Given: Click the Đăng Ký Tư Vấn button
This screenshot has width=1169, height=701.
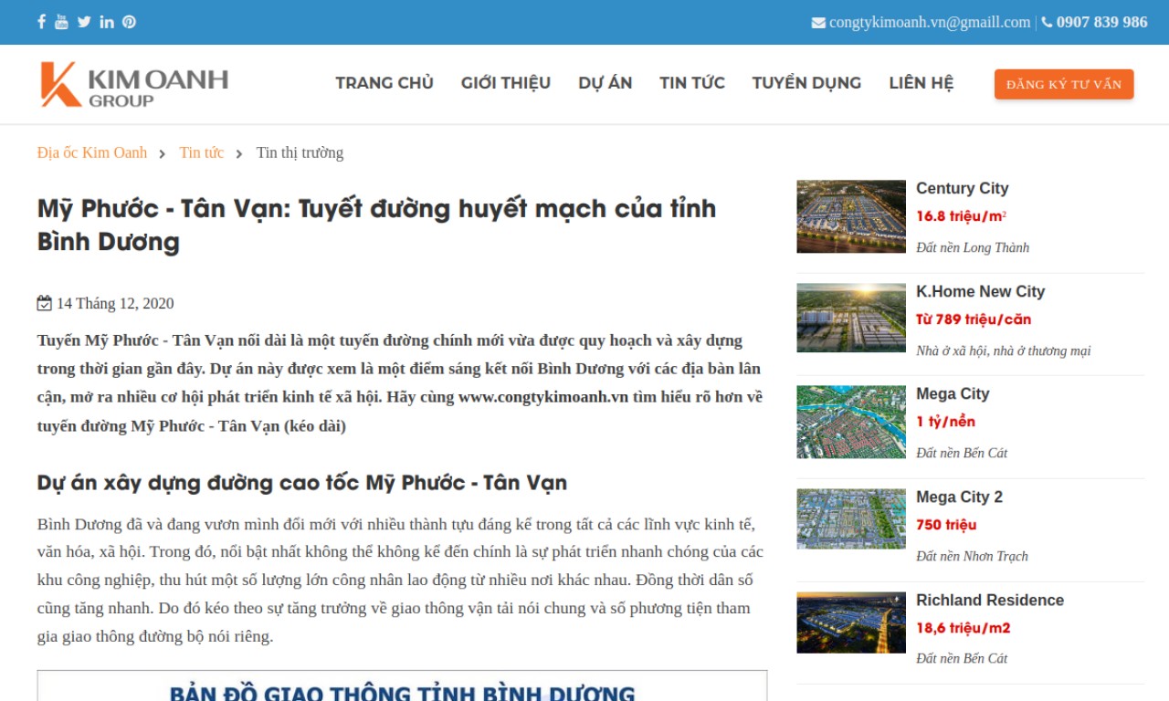Looking at the screenshot, I should click(1064, 84).
